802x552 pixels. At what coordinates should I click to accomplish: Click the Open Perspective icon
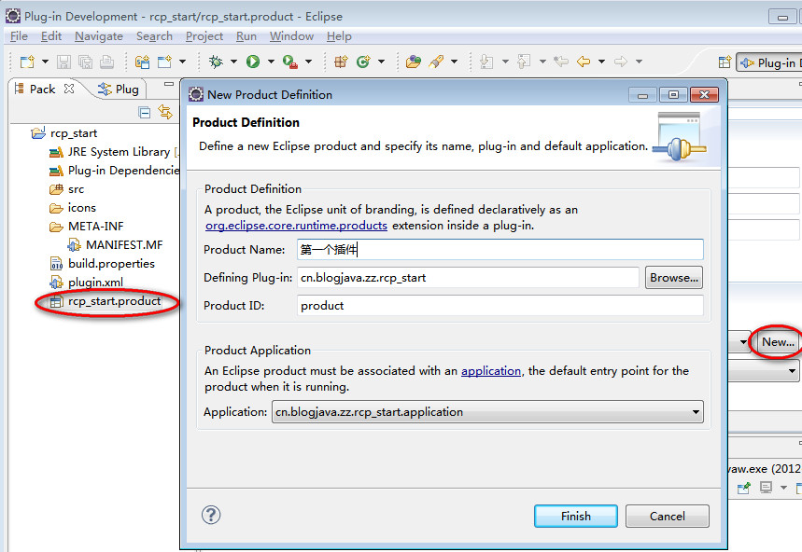725,62
